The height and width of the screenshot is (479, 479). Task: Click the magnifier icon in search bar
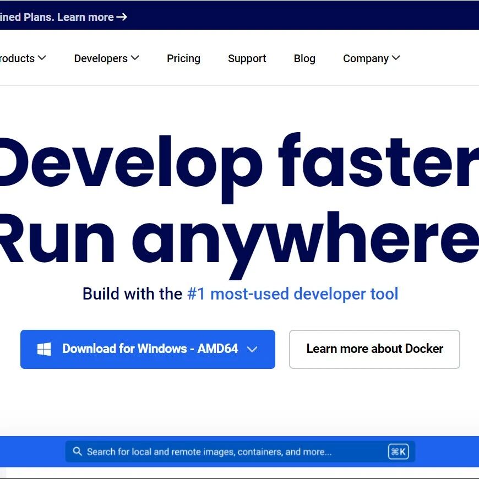click(x=77, y=451)
